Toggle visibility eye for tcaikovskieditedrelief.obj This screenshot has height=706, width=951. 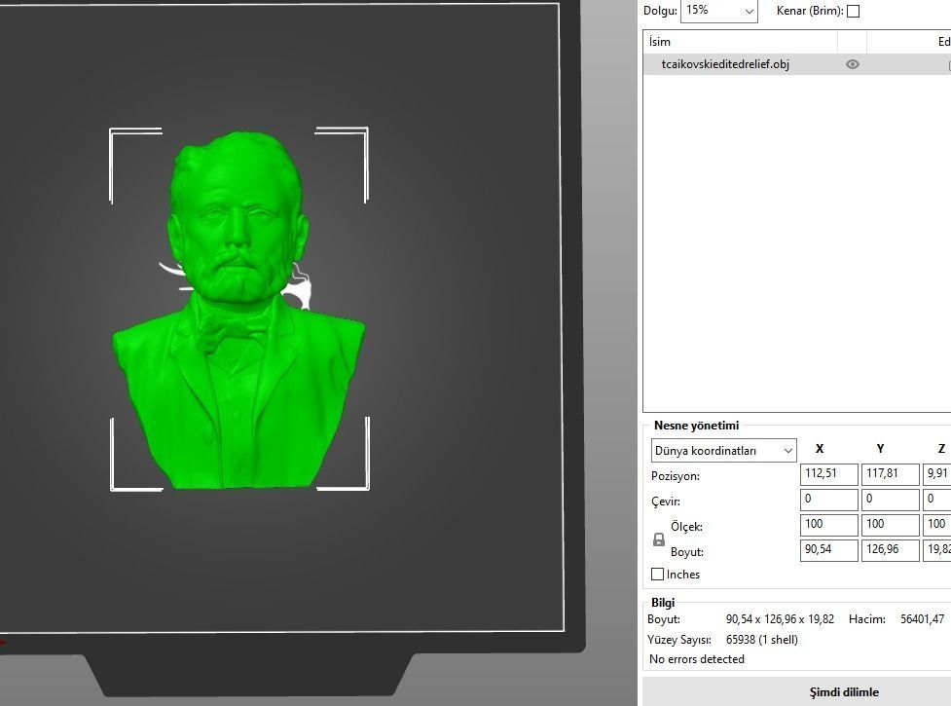click(853, 64)
